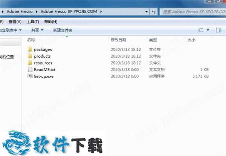This screenshot has width=226, height=156.
Task: Expand the 包含到库中 dropdown
Action: tap(11, 30)
